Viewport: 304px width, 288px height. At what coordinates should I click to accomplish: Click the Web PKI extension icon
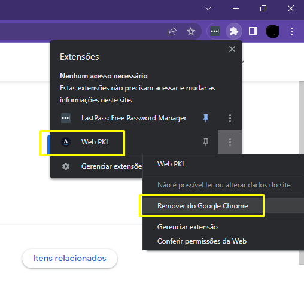click(66, 142)
